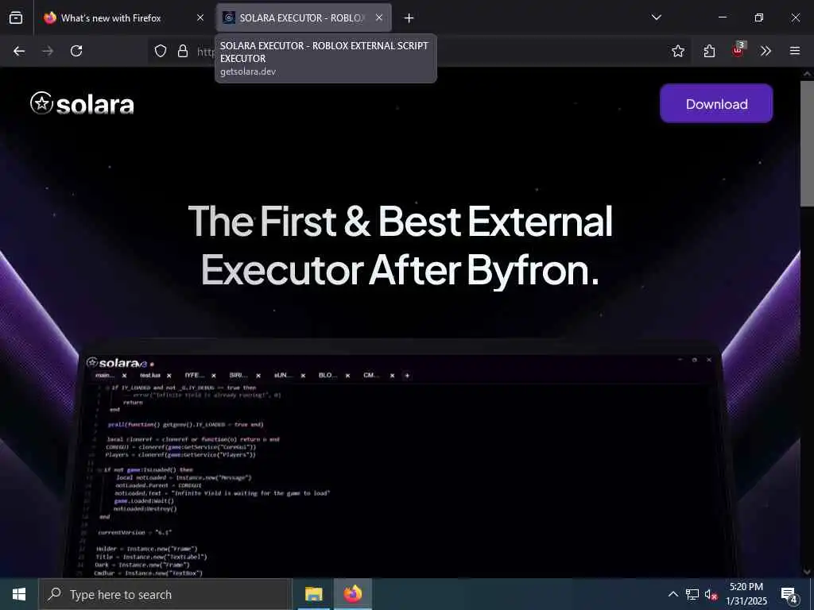This screenshot has height=610, width=814.
Task: Go forward one page
Action: pyautogui.click(x=48, y=51)
